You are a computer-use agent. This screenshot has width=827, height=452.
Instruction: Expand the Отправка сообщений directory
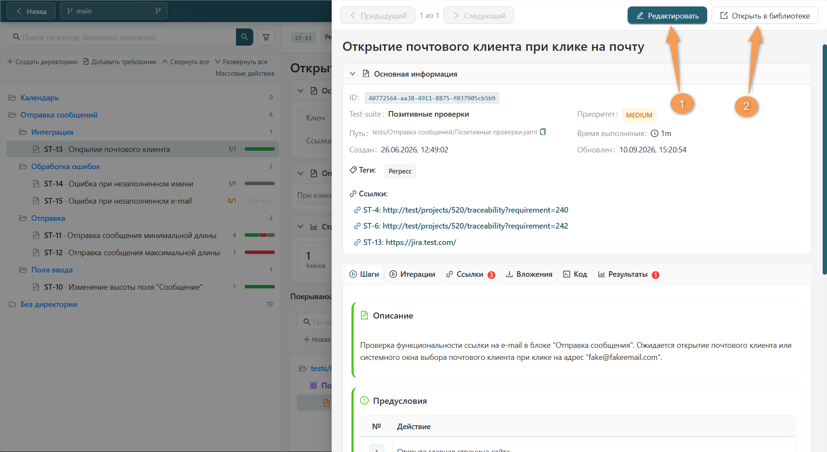[59, 115]
